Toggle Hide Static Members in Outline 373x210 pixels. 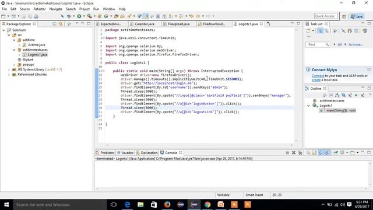(x=350, y=95)
